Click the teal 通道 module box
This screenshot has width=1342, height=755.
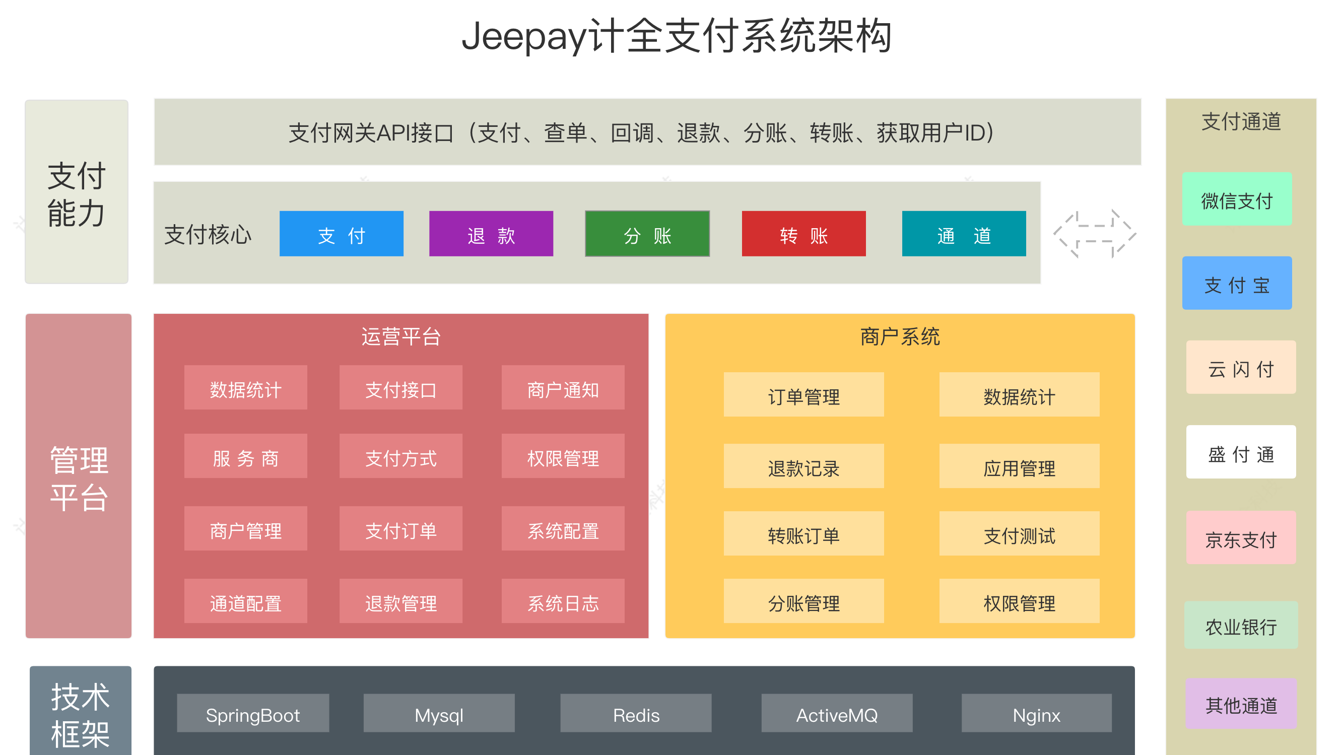tap(964, 233)
